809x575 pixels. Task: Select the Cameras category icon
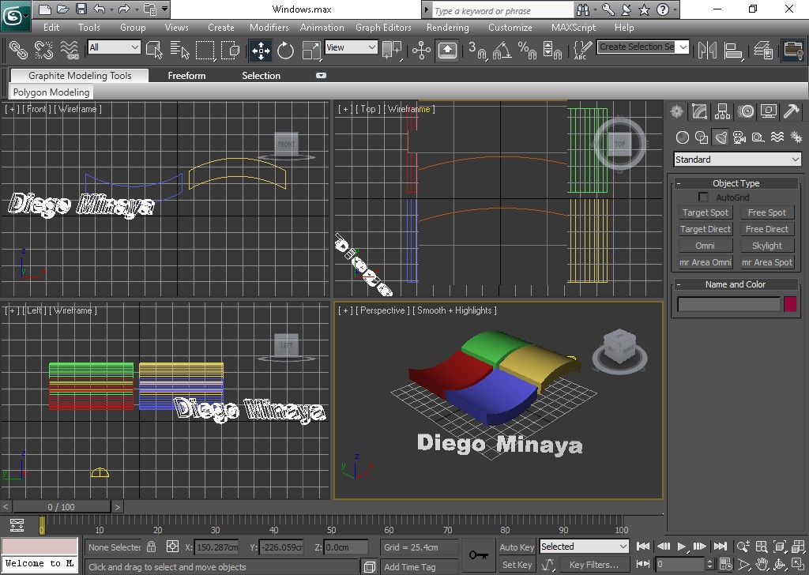(739, 137)
